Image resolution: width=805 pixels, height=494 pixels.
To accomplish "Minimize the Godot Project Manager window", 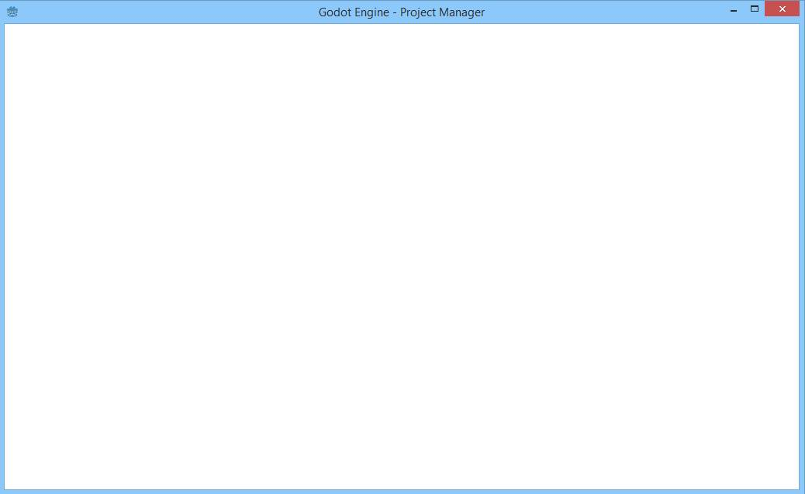I will tap(734, 9).
